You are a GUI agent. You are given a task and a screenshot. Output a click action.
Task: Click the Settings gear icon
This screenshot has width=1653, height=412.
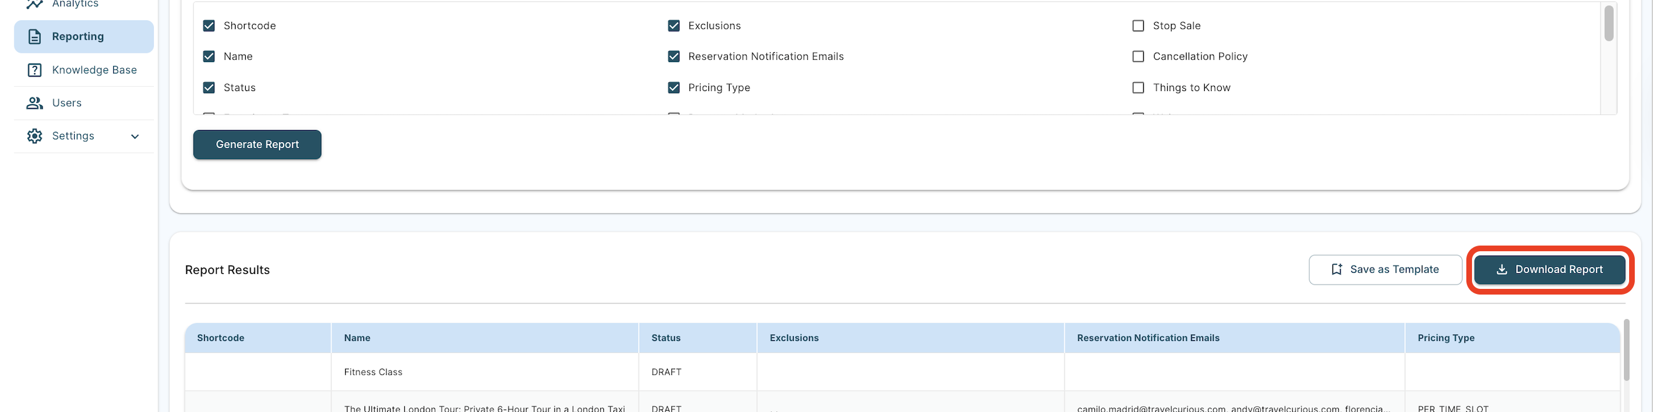[x=35, y=136]
